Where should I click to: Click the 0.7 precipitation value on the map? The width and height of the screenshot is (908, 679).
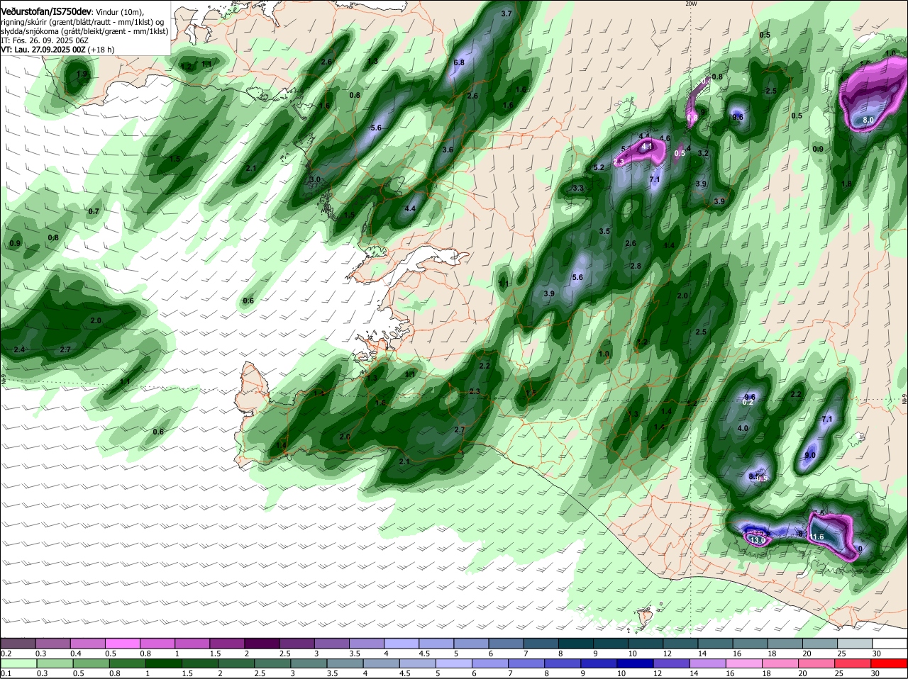(x=93, y=211)
